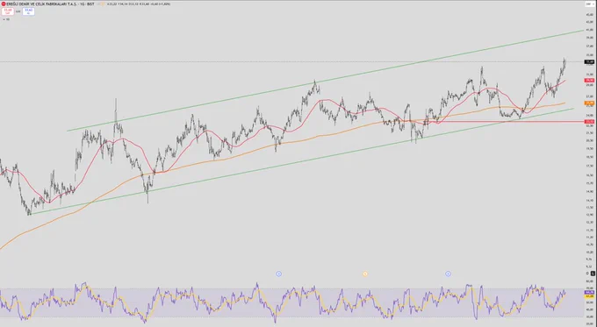Select the red horizontal line price label
The width and height of the screenshot is (597, 327).
click(x=589, y=122)
